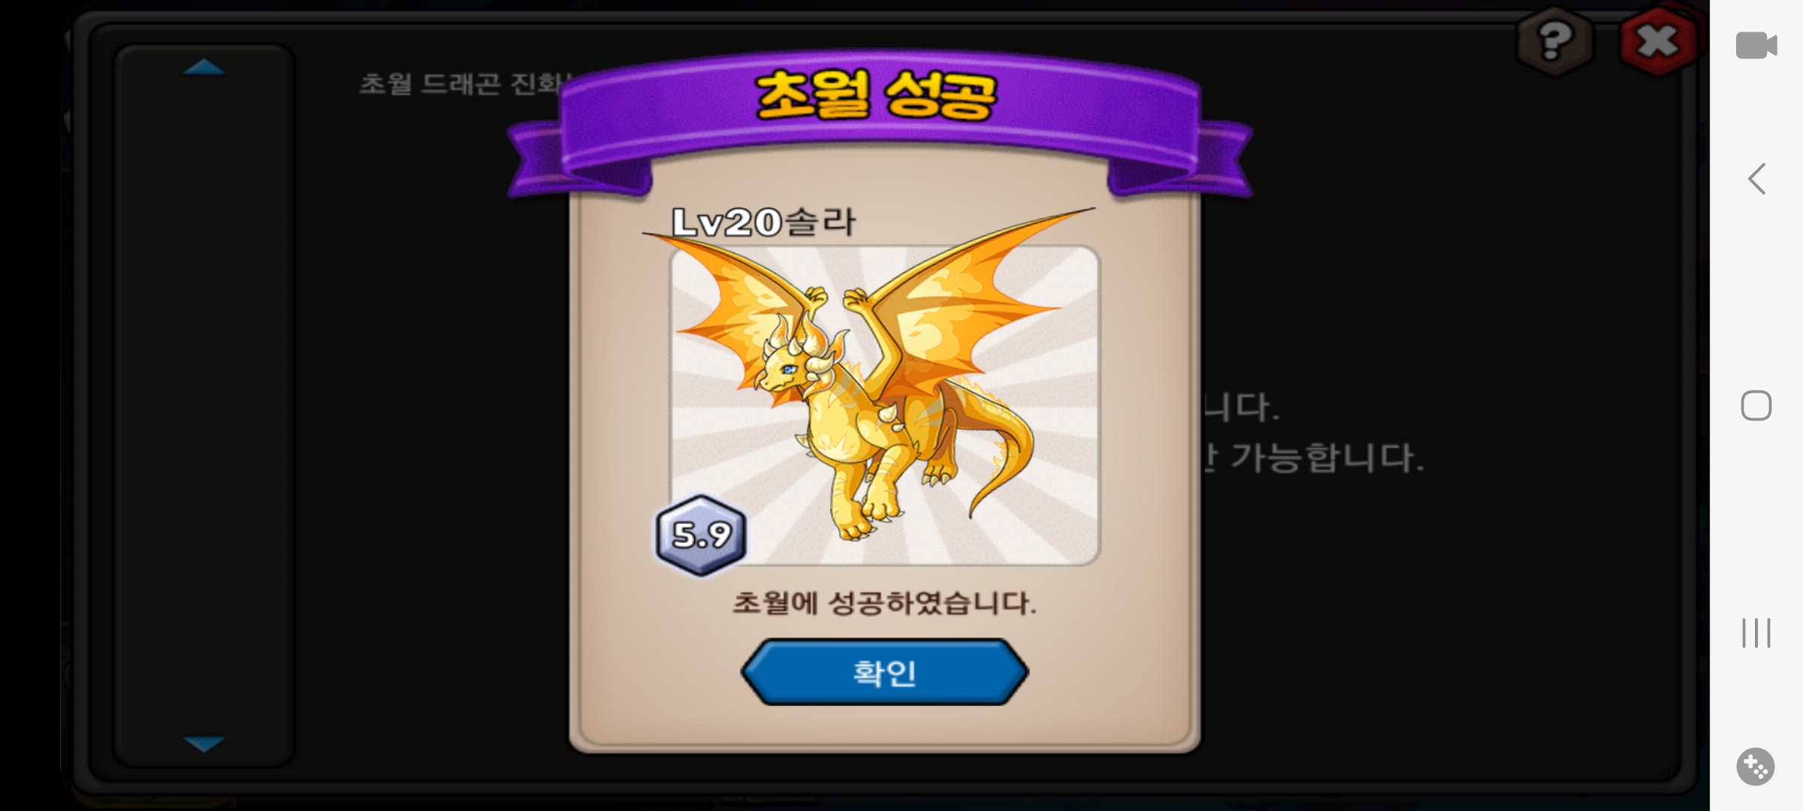
Task: Tap the Android home square button
Action: (x=1756, y=405)
